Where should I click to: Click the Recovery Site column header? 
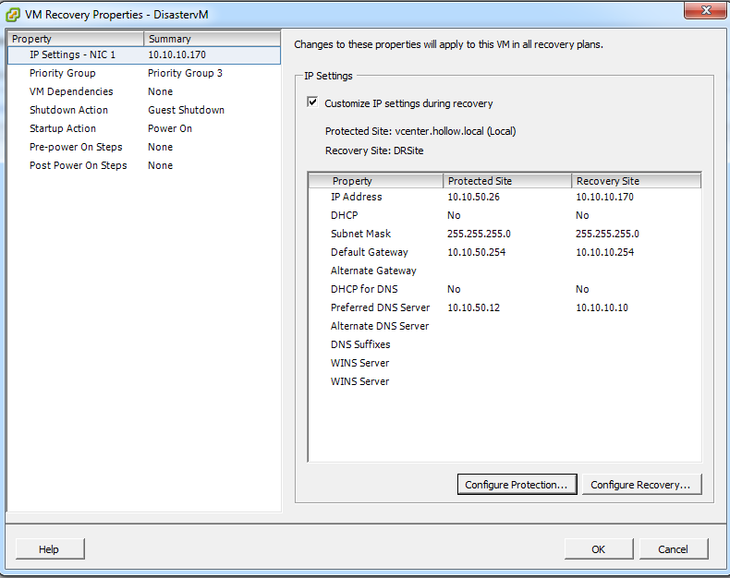click(635, 181)
